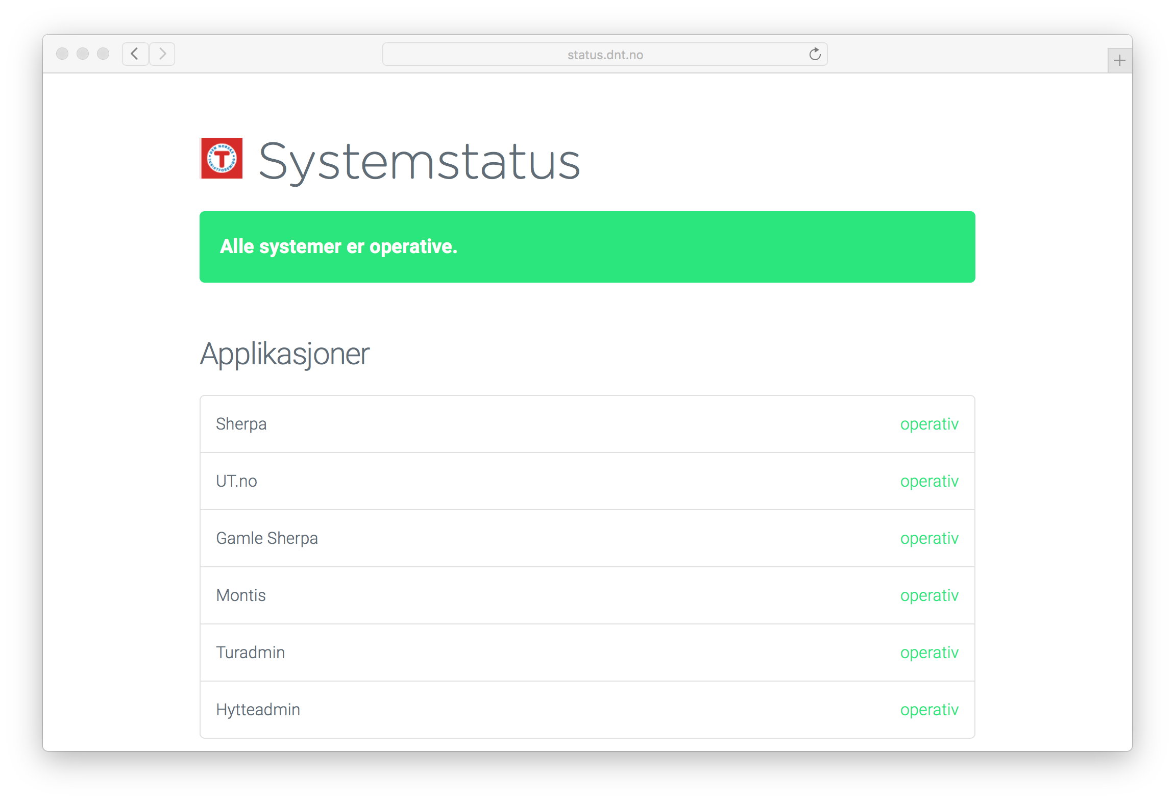This screenshot has height=802, width=1175.
Task: Reload page with the refresh icon
Action: coord(815,54)
